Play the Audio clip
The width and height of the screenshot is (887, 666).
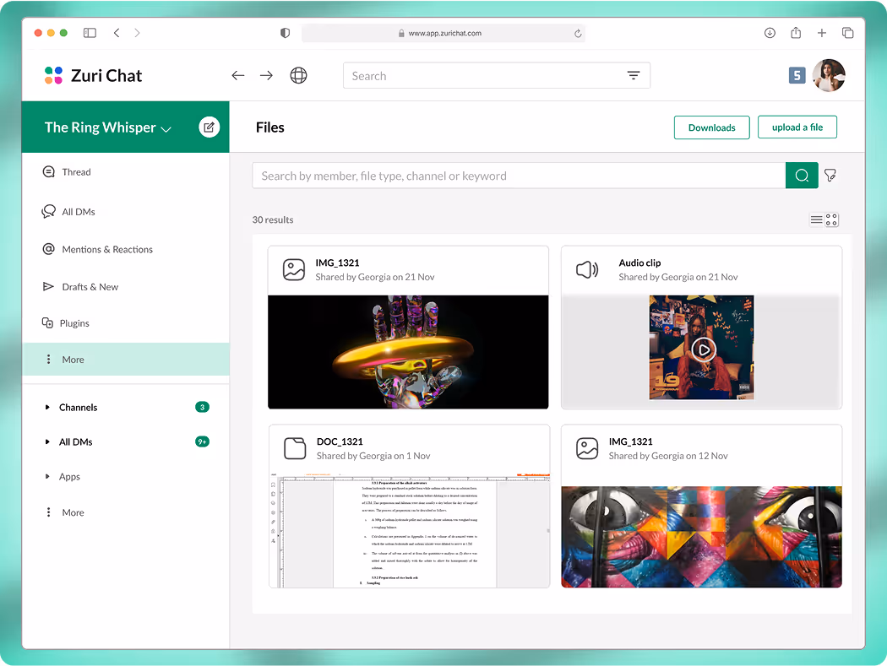pyautogui.click(x=704, y=350)
